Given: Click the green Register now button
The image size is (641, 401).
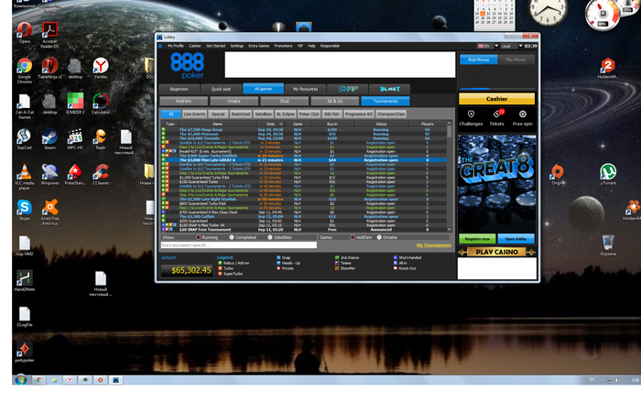Looking at the screenshot, I should [477, 239].
